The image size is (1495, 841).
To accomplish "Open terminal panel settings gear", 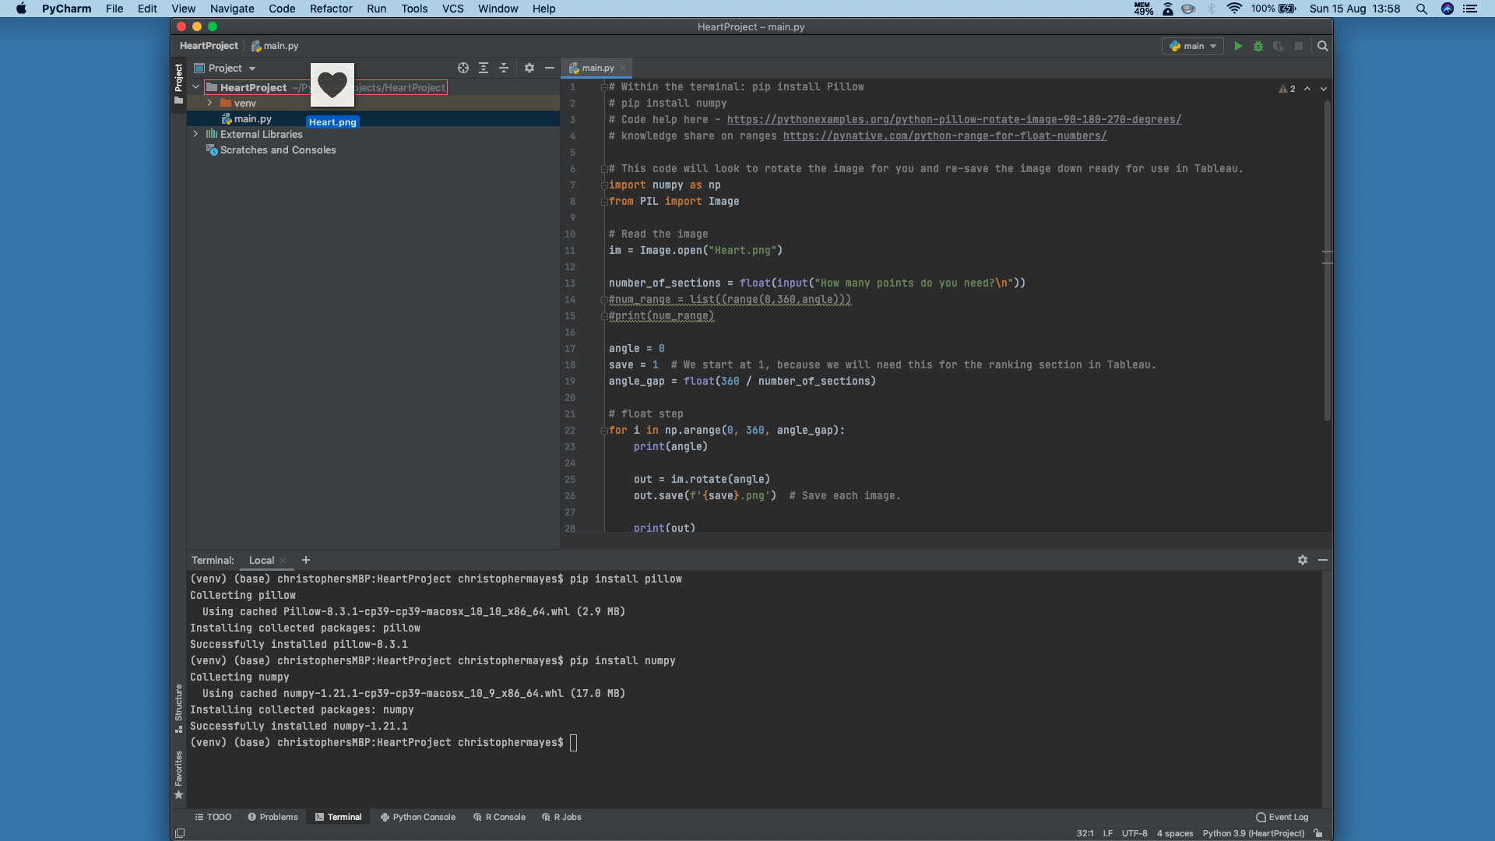I will 1303,560.
